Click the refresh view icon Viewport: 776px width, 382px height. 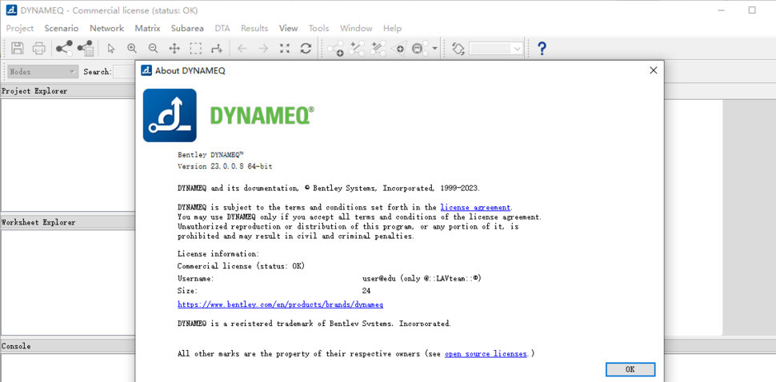click(x=306, y=49)
